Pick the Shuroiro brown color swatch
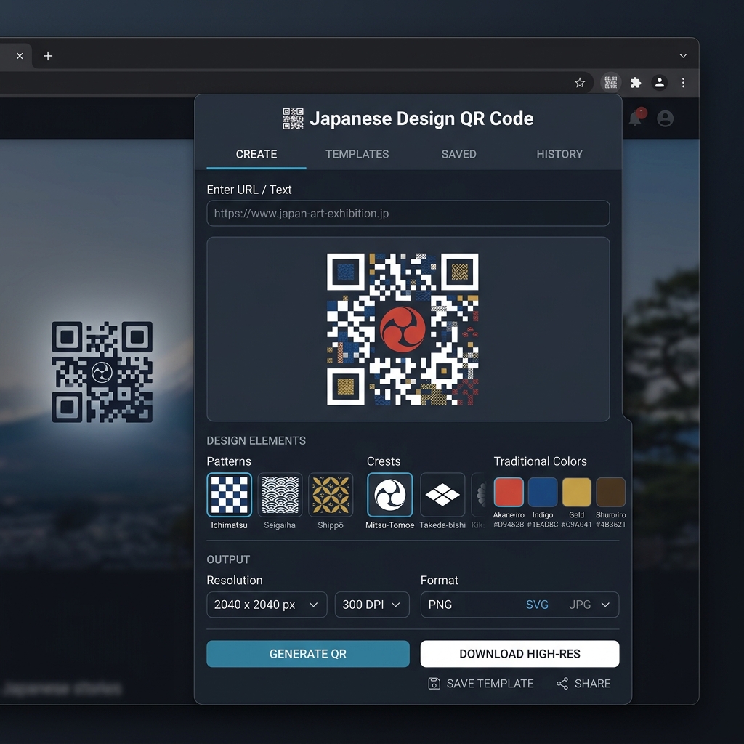This screenshot has height=744, width=744. click(x=610, y=492)
